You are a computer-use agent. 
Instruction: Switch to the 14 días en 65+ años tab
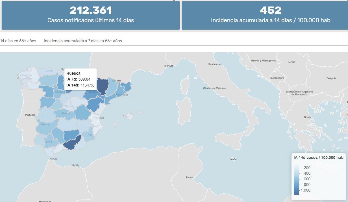point(18,41)
